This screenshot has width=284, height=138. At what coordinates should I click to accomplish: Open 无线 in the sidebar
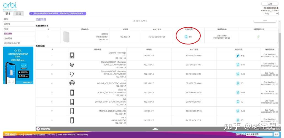6,29
